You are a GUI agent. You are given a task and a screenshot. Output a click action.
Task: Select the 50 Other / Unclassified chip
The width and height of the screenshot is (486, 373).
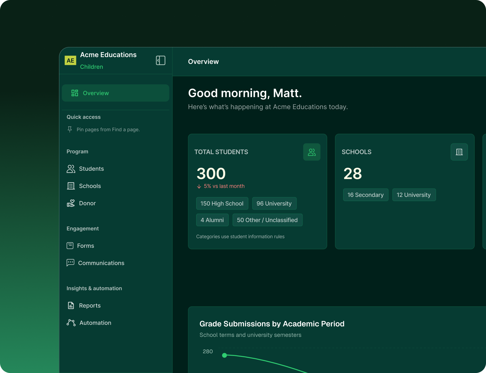point(267,220)
